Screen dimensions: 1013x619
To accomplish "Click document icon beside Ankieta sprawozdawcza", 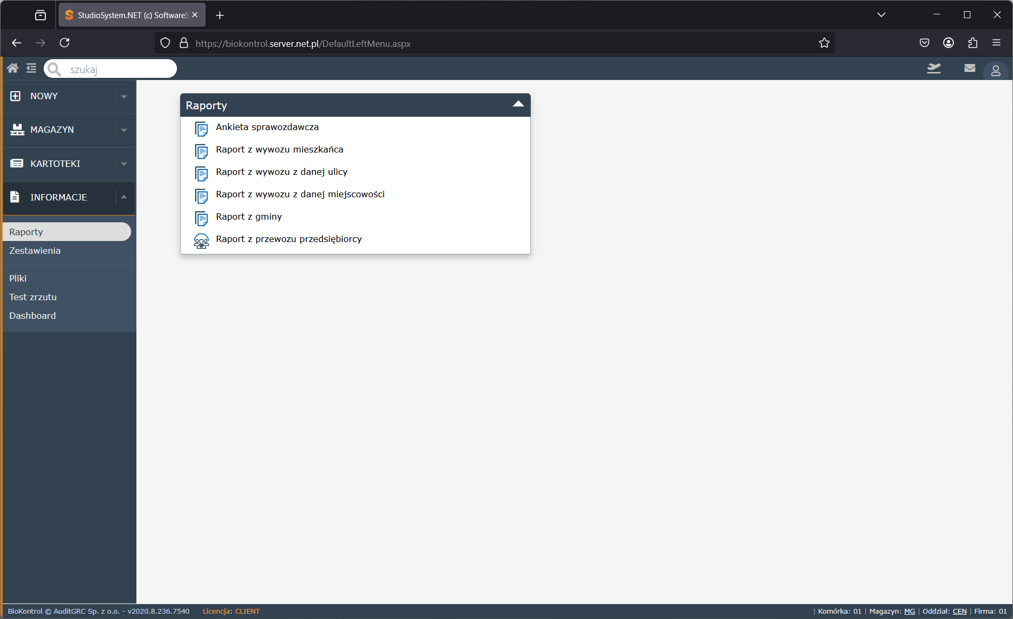I will [201, 129].
